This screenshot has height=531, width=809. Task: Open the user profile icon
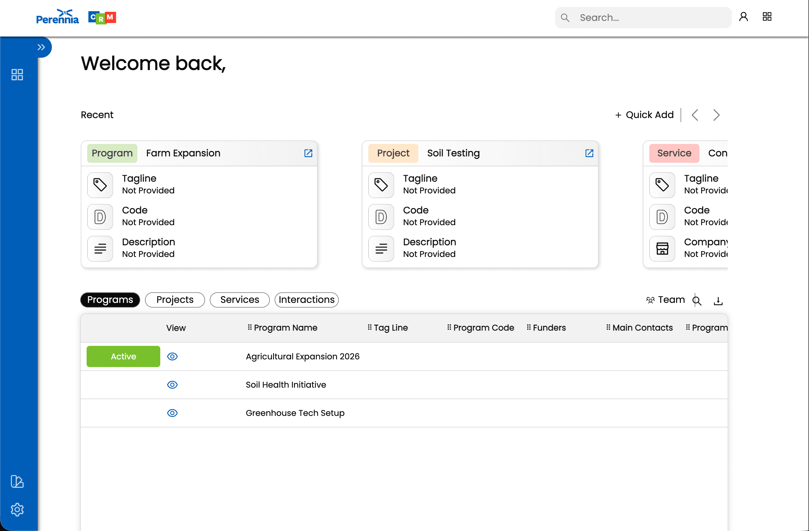click(x=744, y=17)
